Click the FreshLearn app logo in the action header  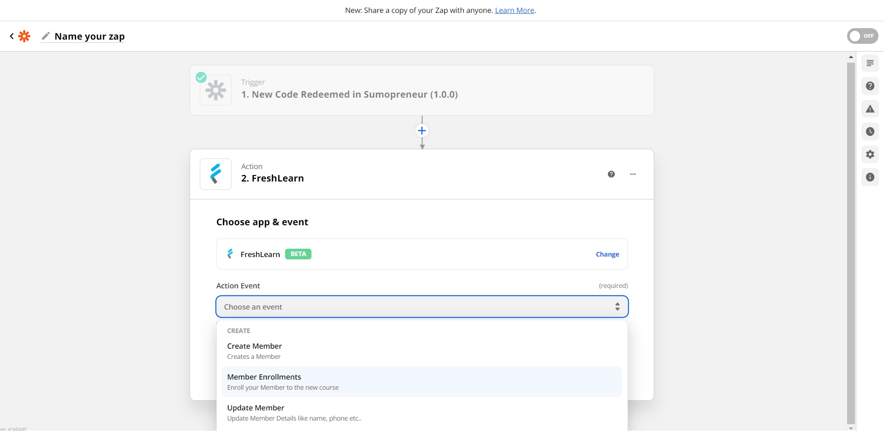pyautogui.click(x=215, y=174)
